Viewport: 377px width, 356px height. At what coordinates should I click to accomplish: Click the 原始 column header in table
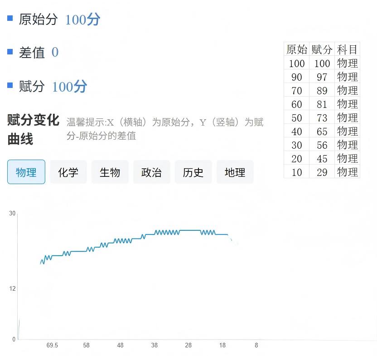(297, 49)
